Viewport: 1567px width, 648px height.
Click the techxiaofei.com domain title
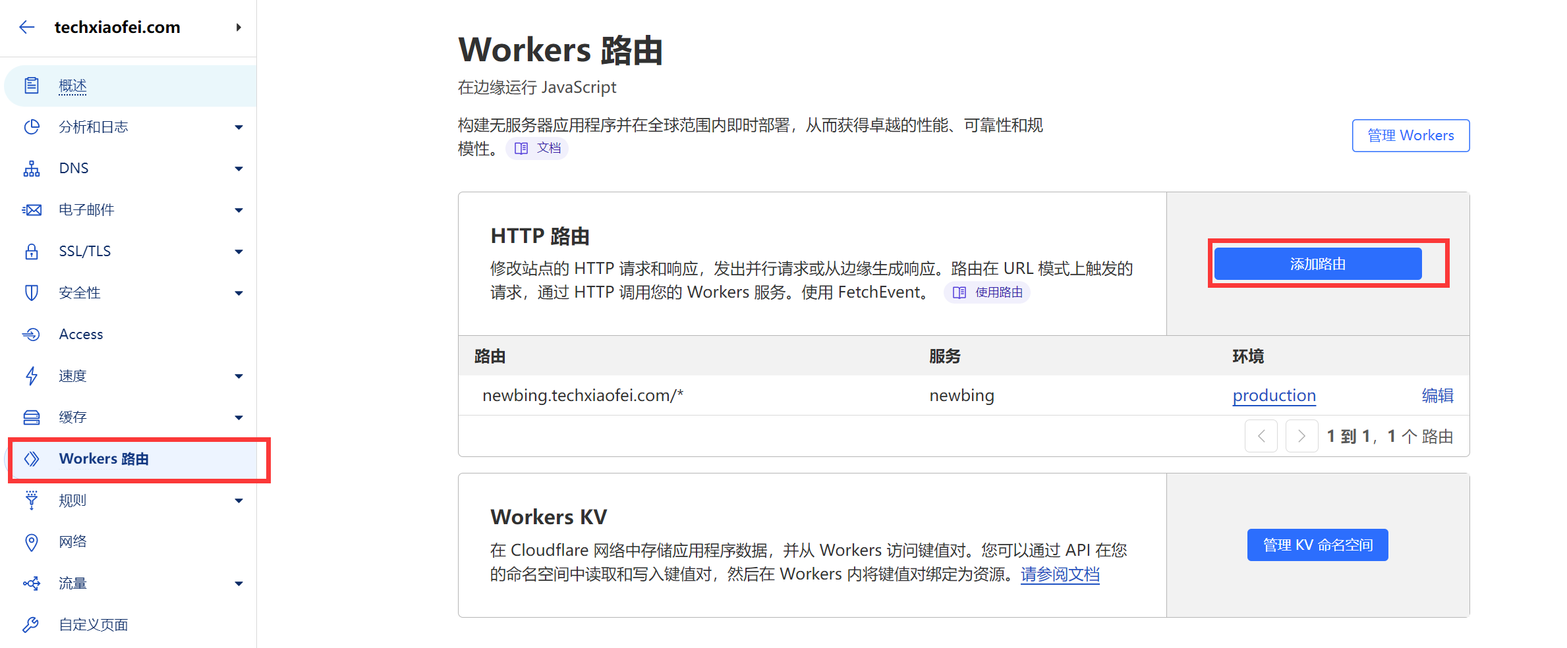click(117, 27)
